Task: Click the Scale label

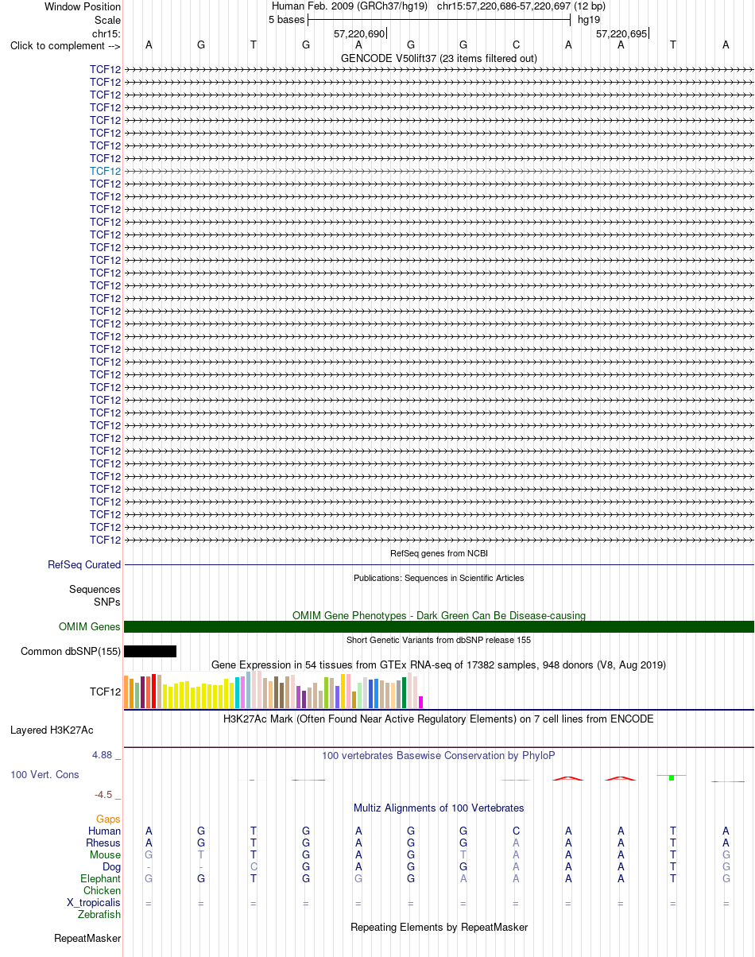Action: [x=107, y=20]
